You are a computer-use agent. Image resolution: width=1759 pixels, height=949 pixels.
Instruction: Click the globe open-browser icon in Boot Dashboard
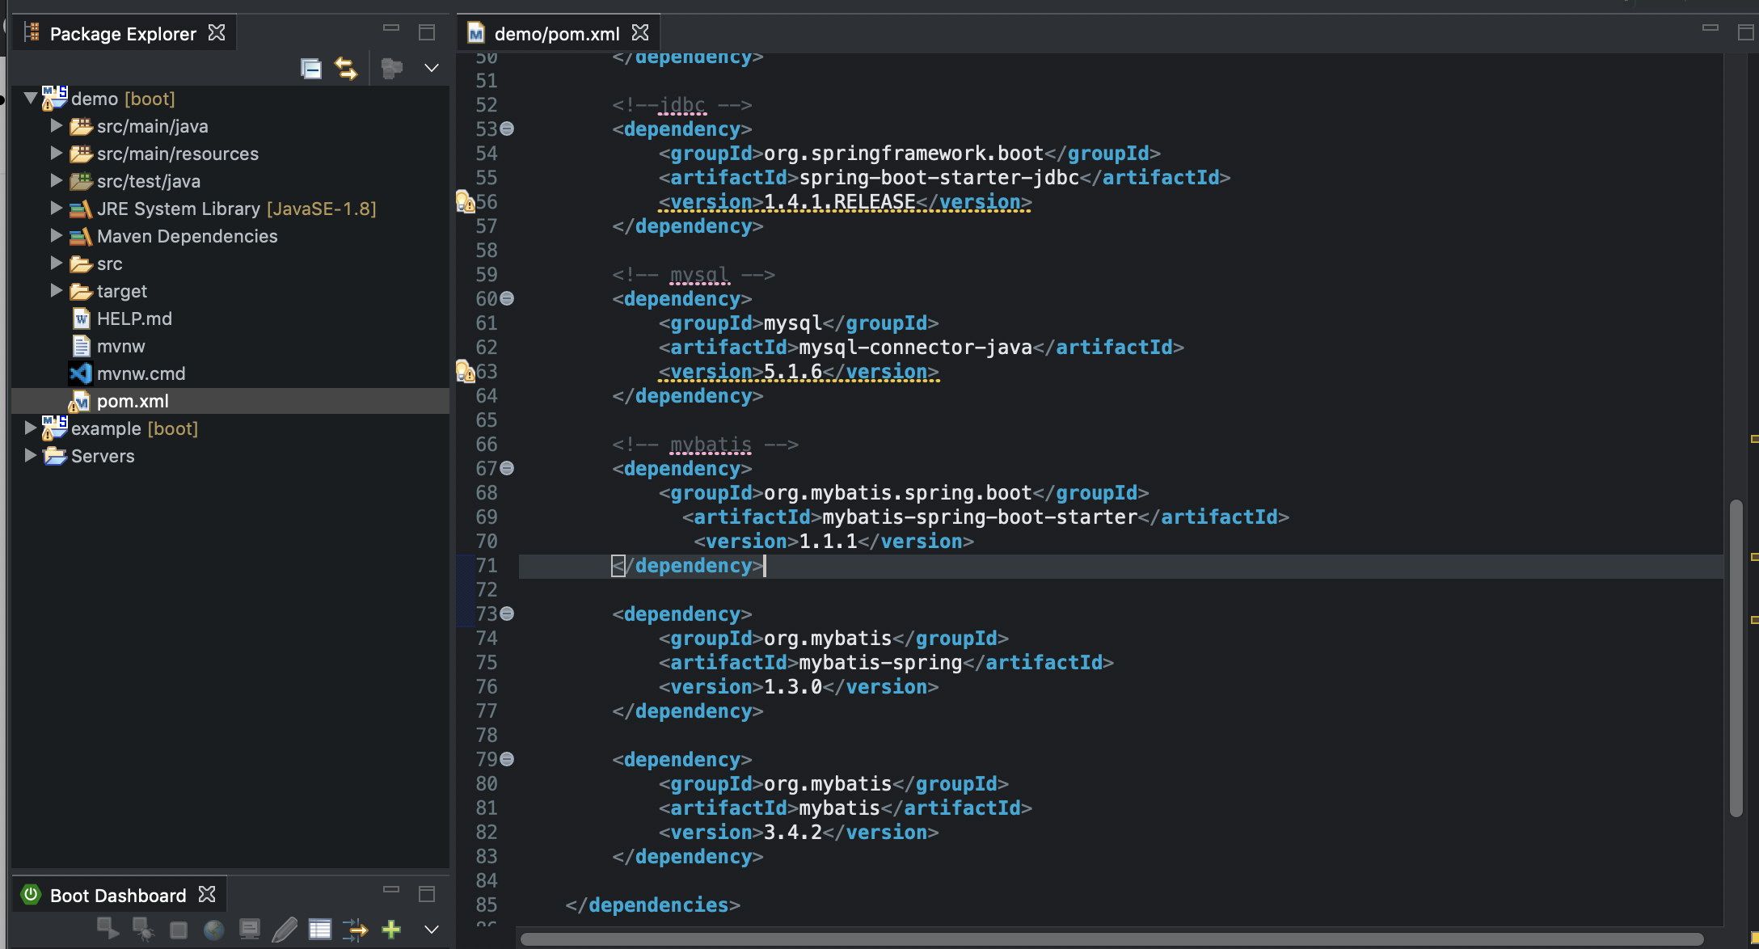[213, 930]
